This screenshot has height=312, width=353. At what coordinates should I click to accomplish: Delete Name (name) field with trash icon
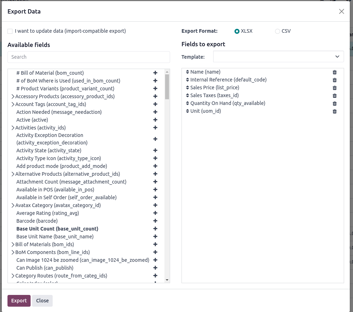334,72
